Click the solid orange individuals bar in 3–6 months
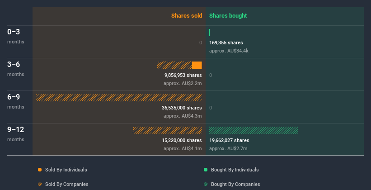This screenshot has height=190, width=371. [197, 65]
